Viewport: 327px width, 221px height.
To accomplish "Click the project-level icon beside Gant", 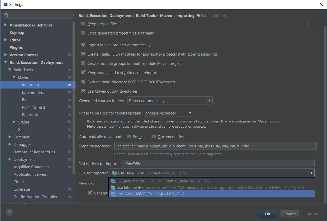I will [x=69, y=129].
